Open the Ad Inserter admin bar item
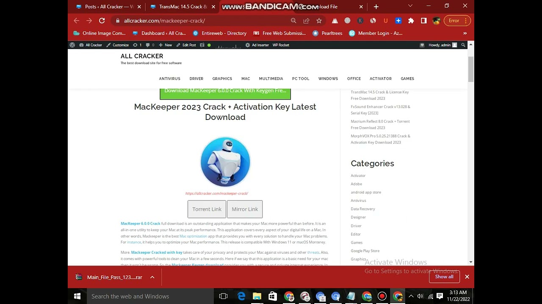This screenshot has width=542, height=304. coord(257,45)
